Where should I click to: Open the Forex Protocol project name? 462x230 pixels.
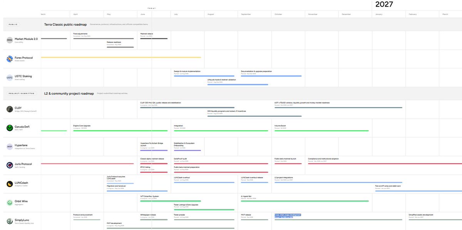click(24, 58)
